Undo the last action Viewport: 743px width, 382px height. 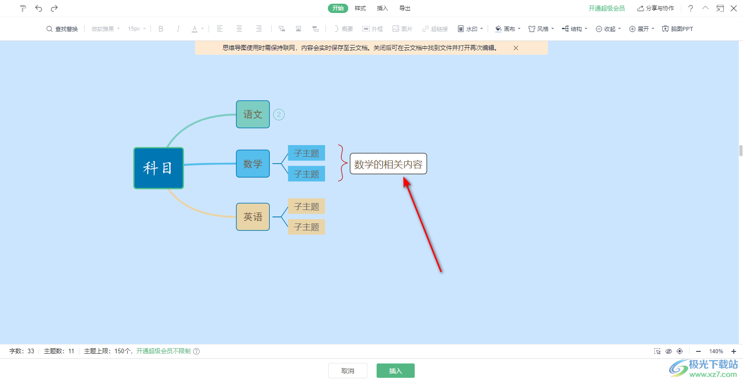pyautogui.click(x=39, y=8)
